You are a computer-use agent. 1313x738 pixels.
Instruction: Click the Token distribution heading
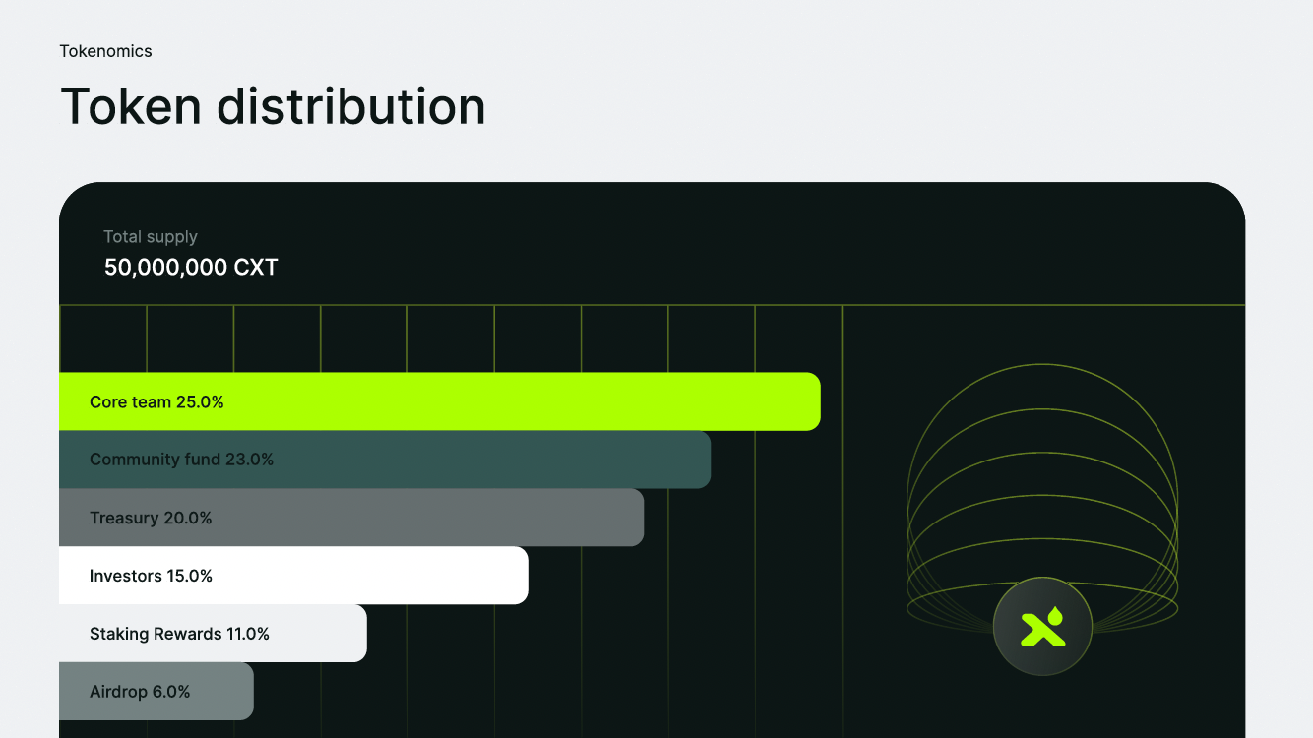(273, 106)
